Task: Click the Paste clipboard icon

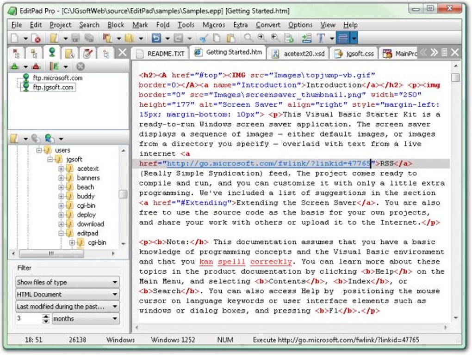Action: coord(230,39)
